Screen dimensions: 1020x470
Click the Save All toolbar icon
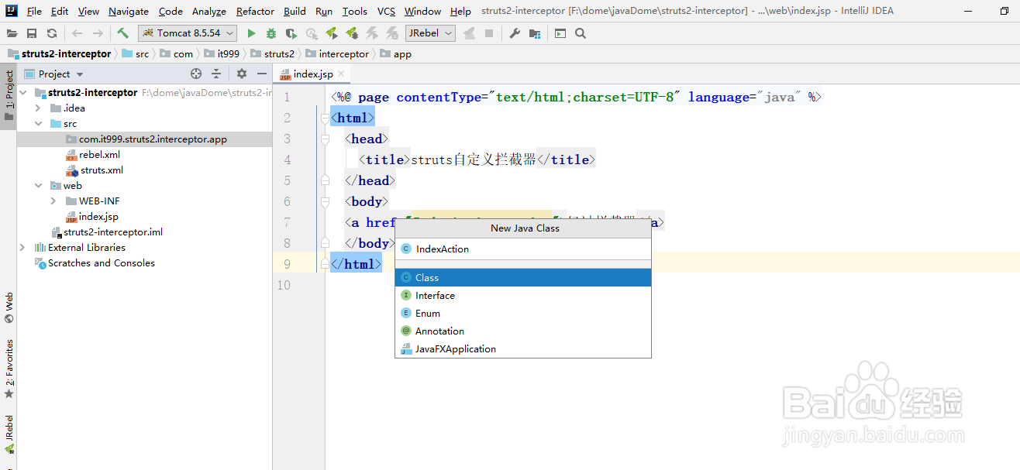click(32, 33)
